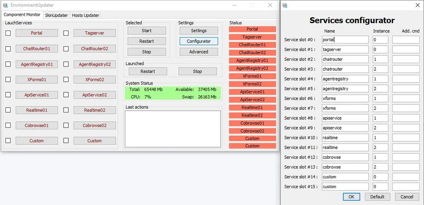Click the Name field for Service slot #10
The image size is (424, 205).
[x=345, y=137]
